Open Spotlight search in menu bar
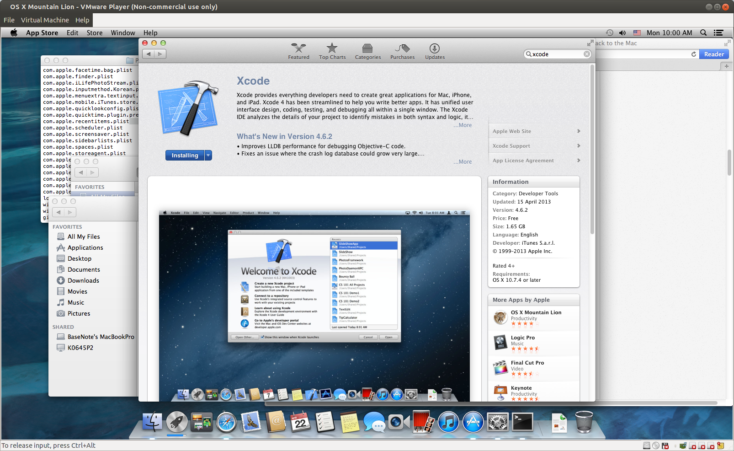The image size is (734, 451). (703, 33)
